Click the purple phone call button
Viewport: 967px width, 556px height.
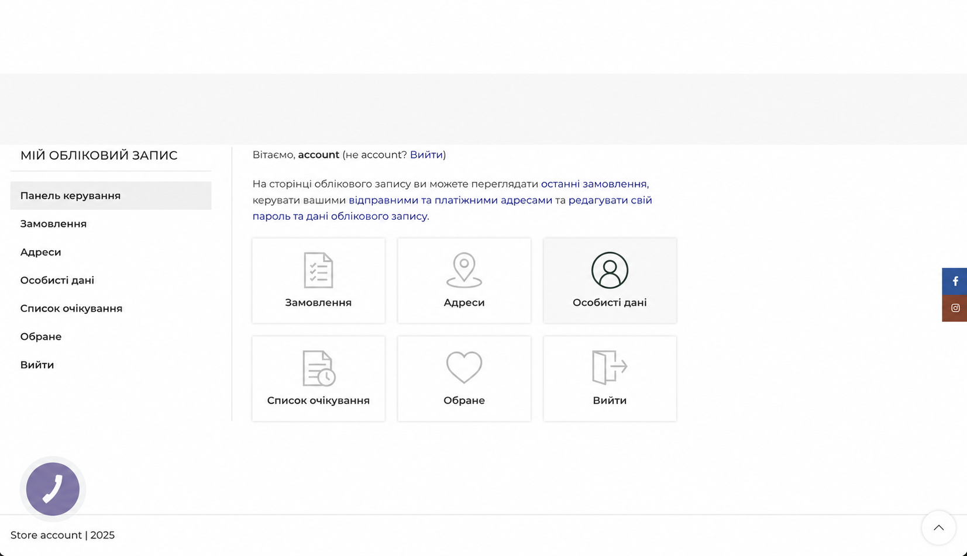(x=53, y=489)
